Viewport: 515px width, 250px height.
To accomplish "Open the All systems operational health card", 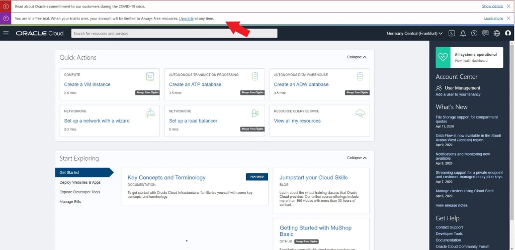I will [x=469, y=57].
